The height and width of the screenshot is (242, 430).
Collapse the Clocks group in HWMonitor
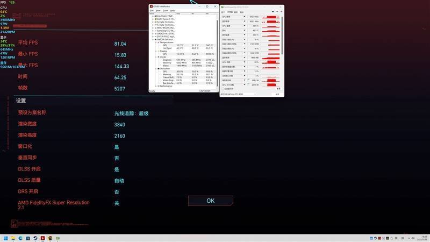point(156,57)
